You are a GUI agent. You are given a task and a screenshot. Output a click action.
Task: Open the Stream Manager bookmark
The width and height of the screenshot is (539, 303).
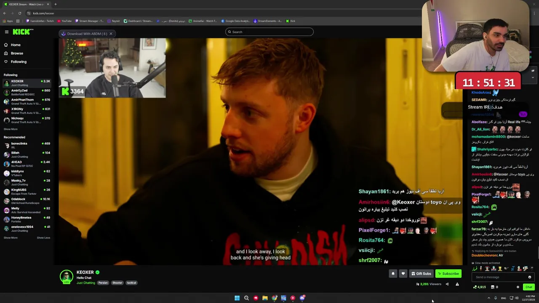(89, 21)
